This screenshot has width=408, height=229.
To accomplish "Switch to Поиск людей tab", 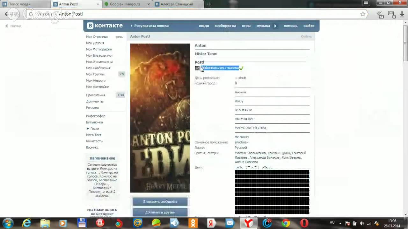I will [25, 4].
